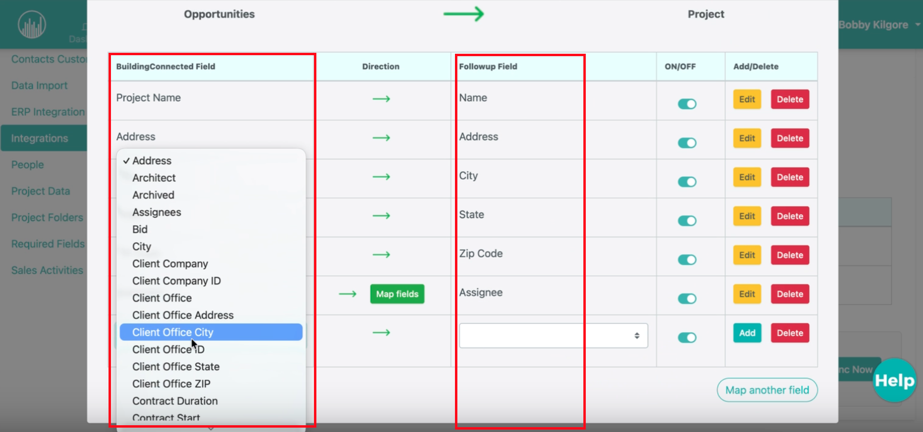Choose Client Office from the list
Viewport: 923px width, 432px height.
coord(211,298)
